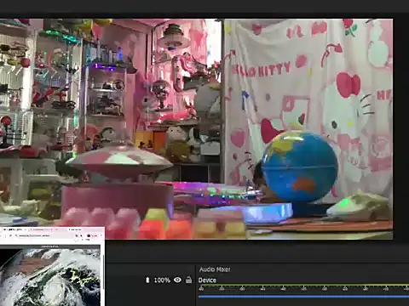Click the 100% zoom level text

click(162, 280)
